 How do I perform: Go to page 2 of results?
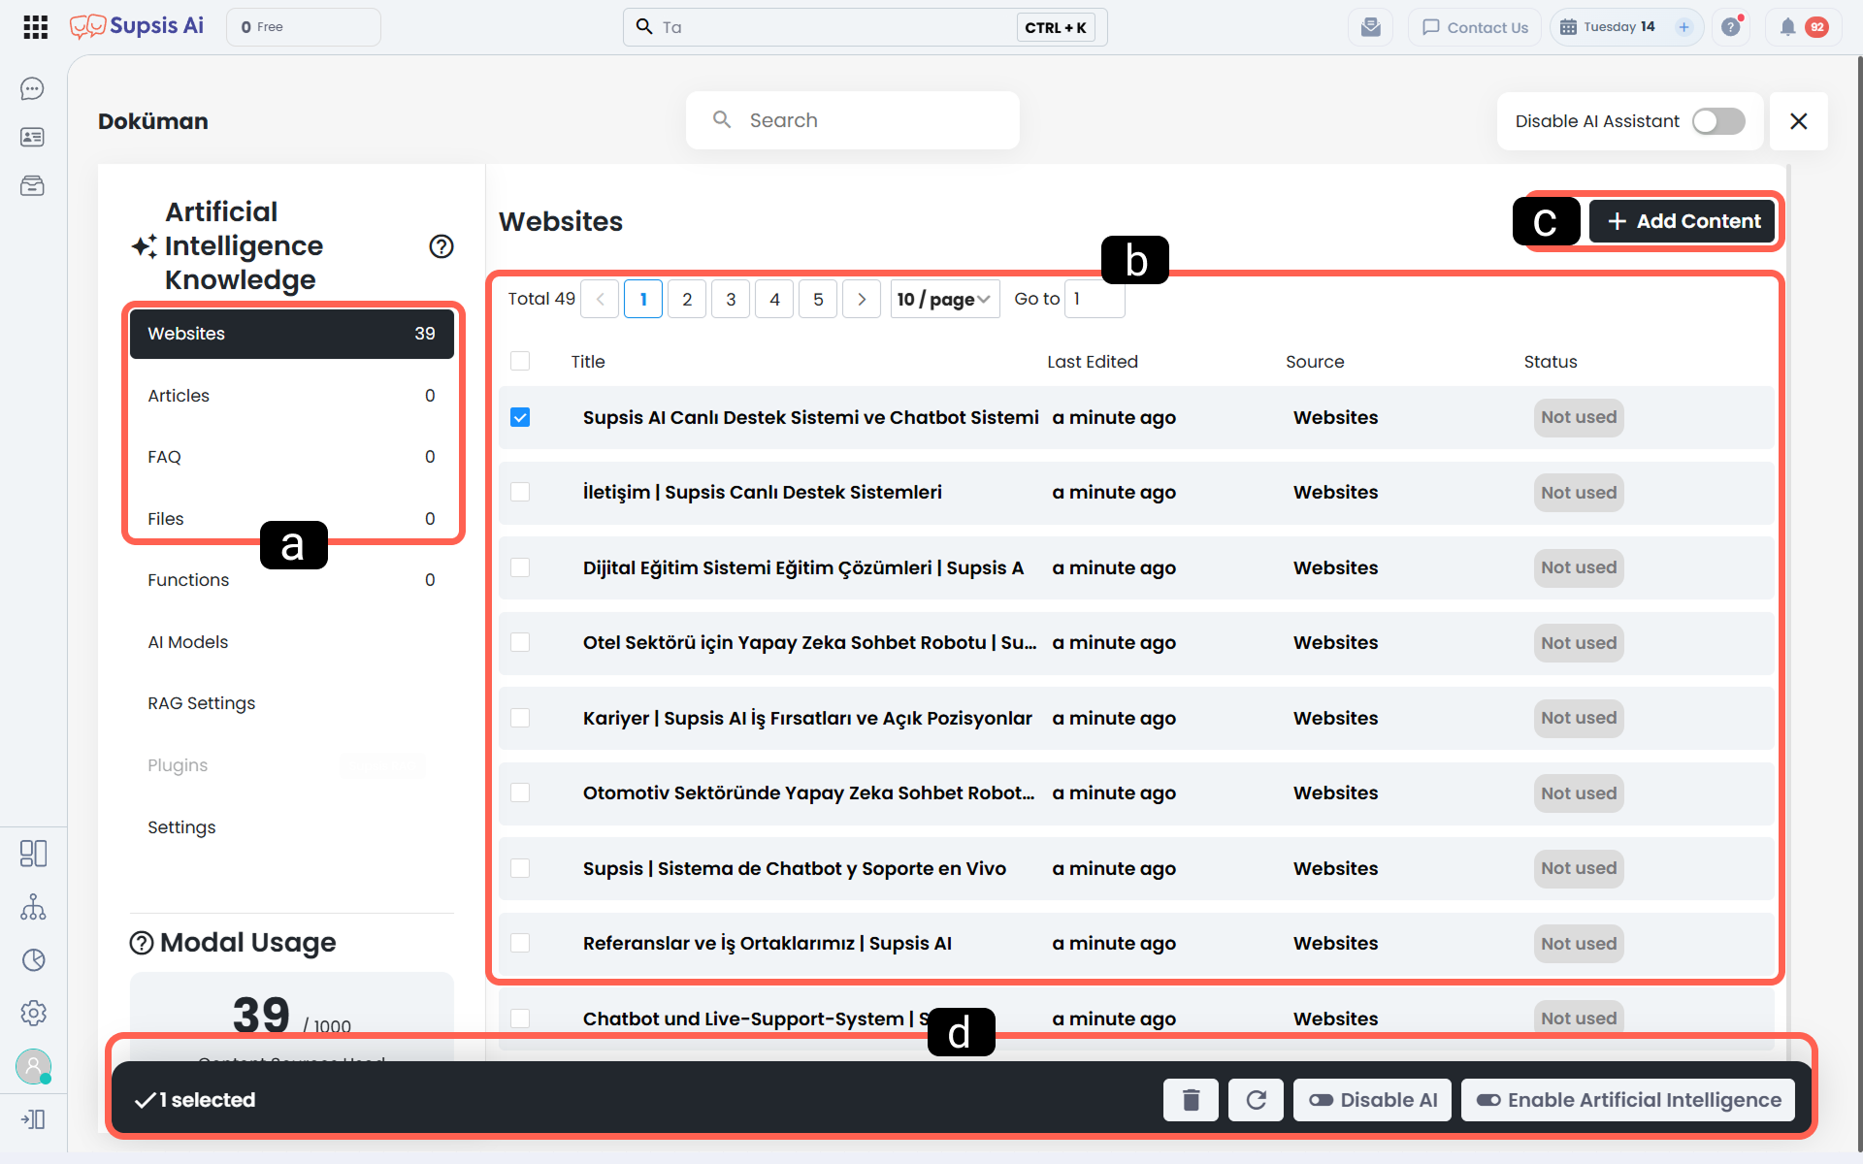click(x=687, y=299)
